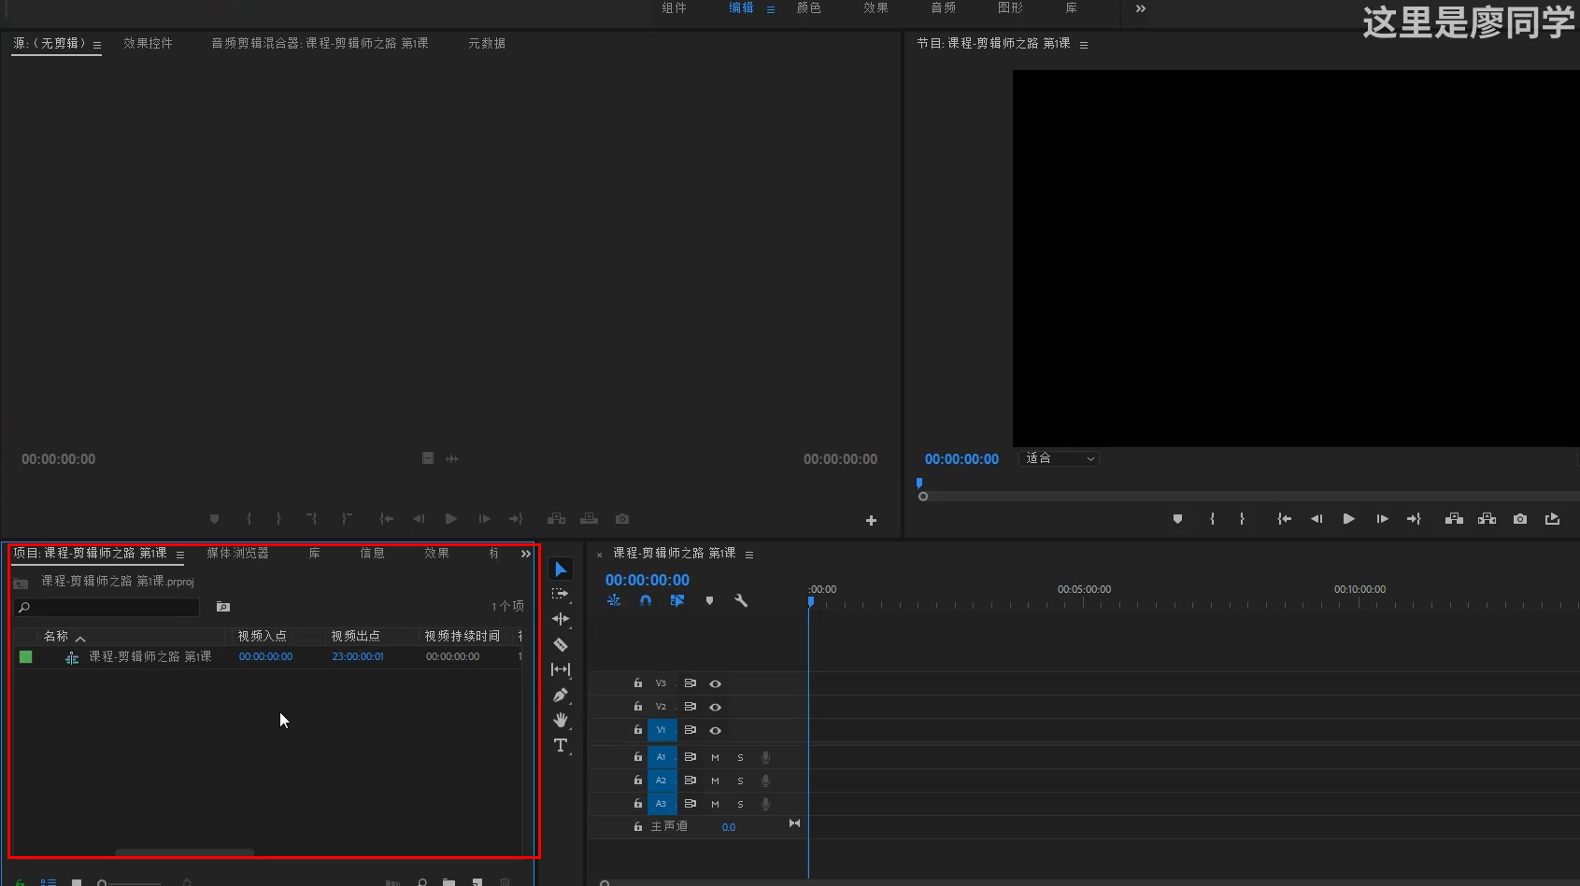Step back one frame in Program monitor
The height and width of the screenshot is (886, 1580).
coord(1317,519)
